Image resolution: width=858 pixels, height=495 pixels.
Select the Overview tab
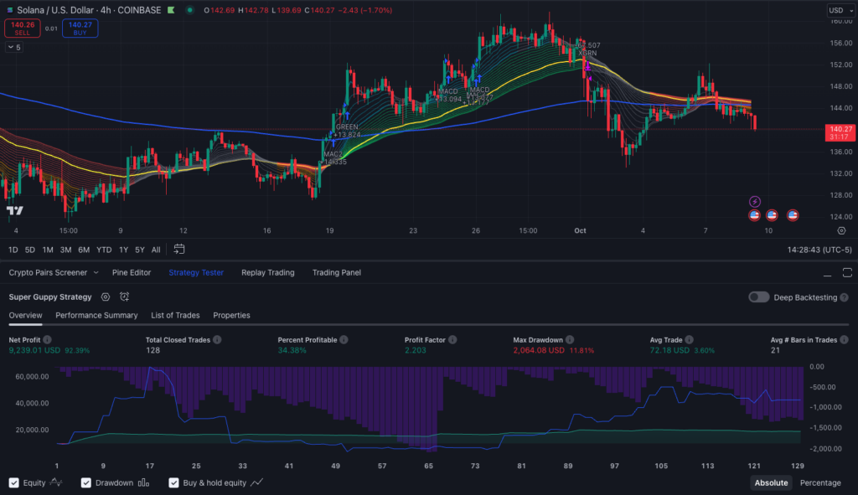point(25,315)
